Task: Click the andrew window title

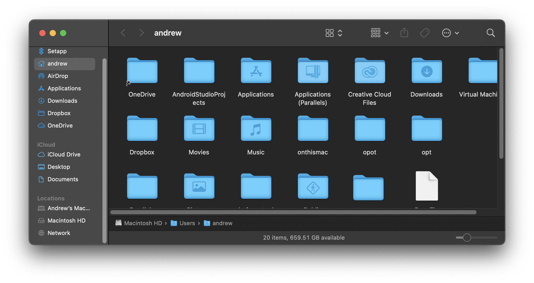Action: pos(168,33)
